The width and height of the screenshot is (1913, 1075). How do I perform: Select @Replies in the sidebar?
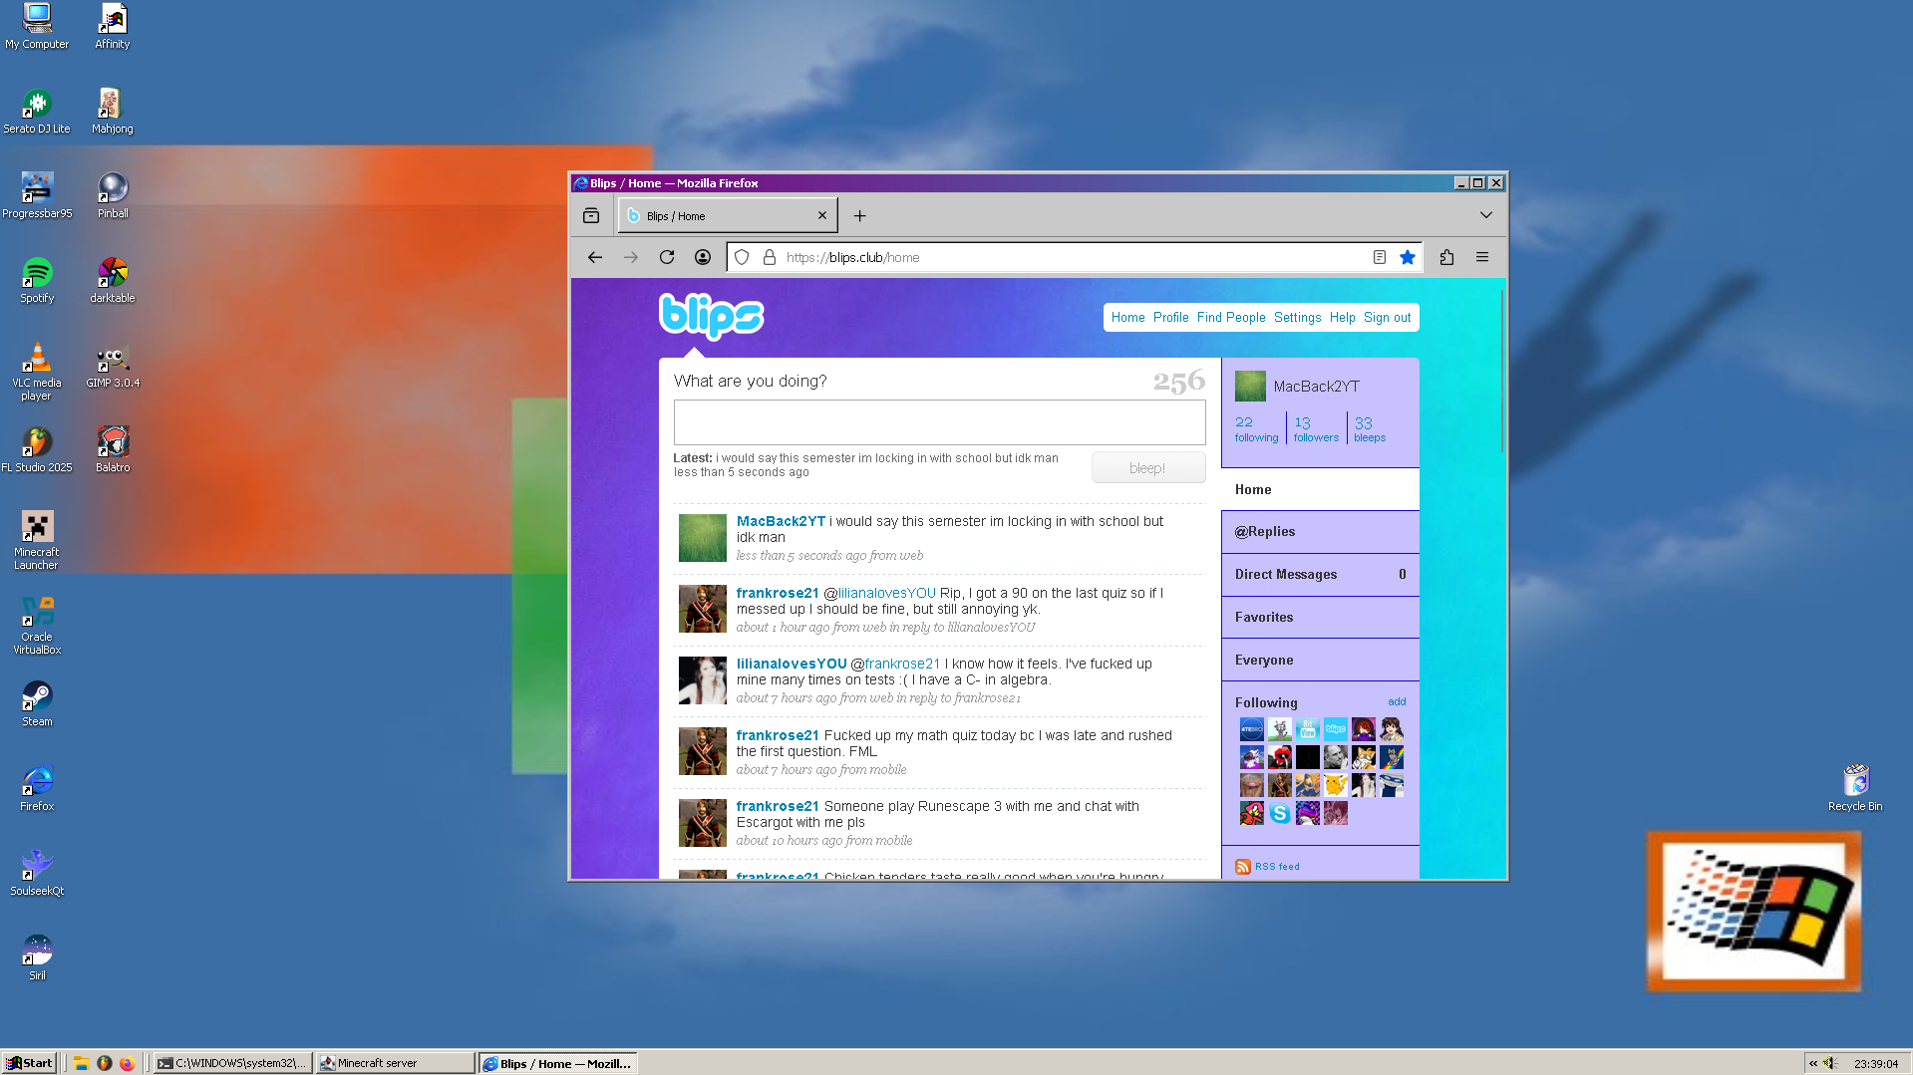pyautogui.click(x=1264, y=532)
